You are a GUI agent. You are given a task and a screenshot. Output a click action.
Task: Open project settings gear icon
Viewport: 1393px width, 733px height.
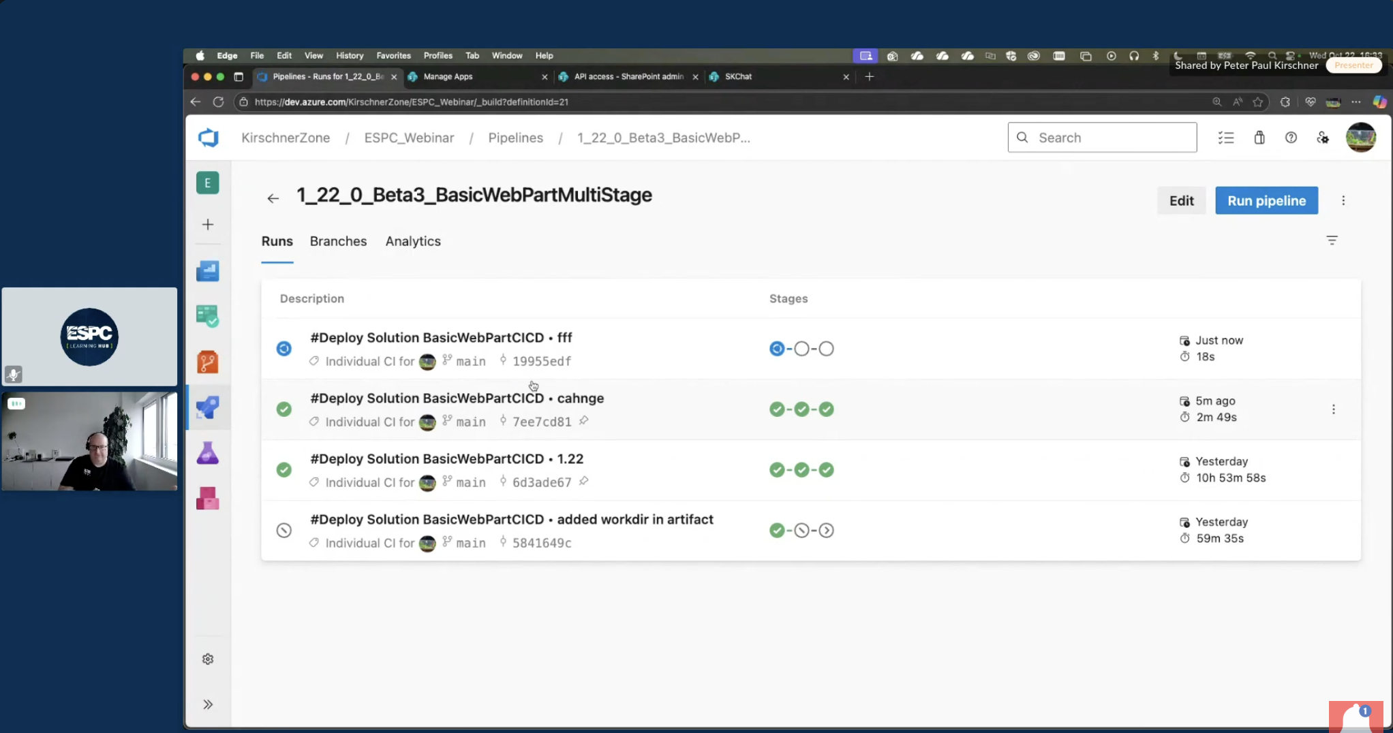[208, 659]
